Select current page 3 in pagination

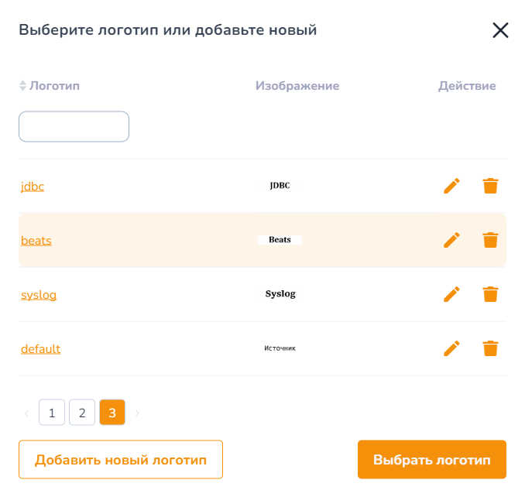pyautogui.click(x=112, y=413)
